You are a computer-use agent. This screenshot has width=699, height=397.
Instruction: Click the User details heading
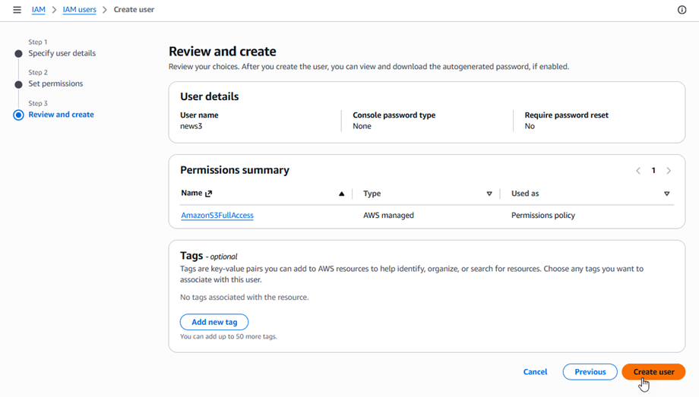coord(210,96)
